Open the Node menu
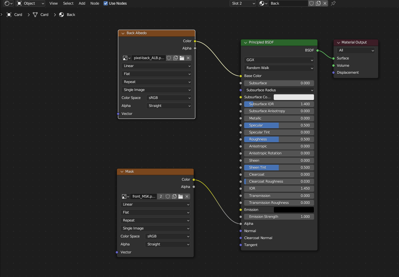Screen dimensions: 399x277 95,3
